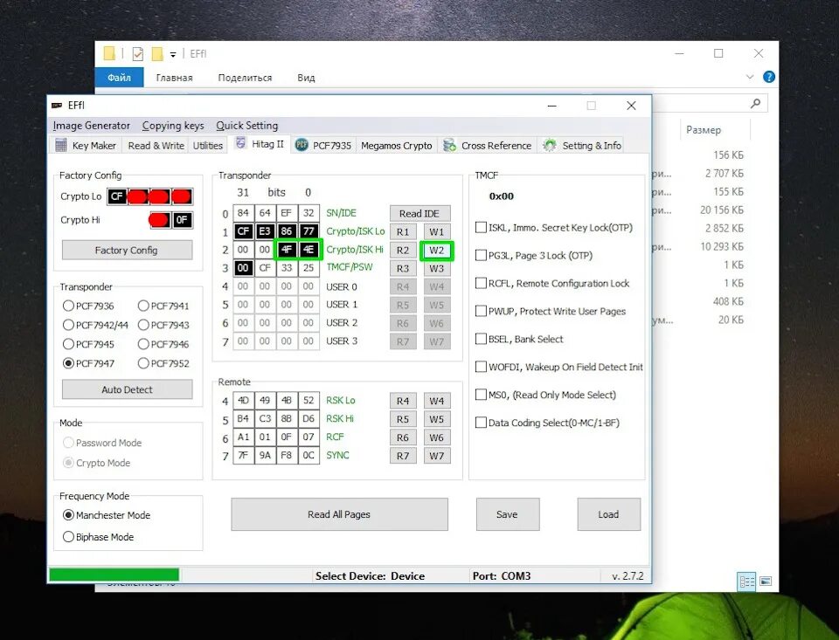This screenshot has width=839, height=640.
Task: Click the Load button
Action: coord(608,514)
